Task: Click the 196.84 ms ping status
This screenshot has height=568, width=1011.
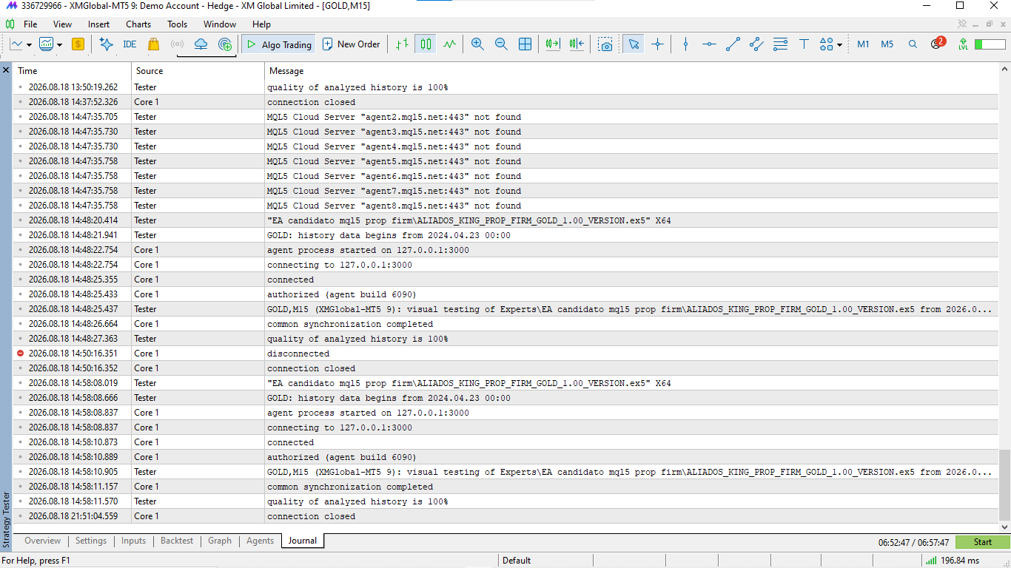Action: pyautogui.click(x=960, y=561)
